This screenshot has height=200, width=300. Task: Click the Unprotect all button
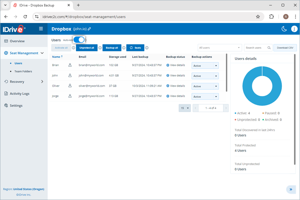click(x=87, y=48)
